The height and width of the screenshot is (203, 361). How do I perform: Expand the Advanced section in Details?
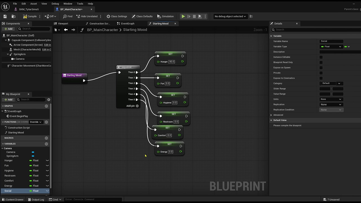271,115
